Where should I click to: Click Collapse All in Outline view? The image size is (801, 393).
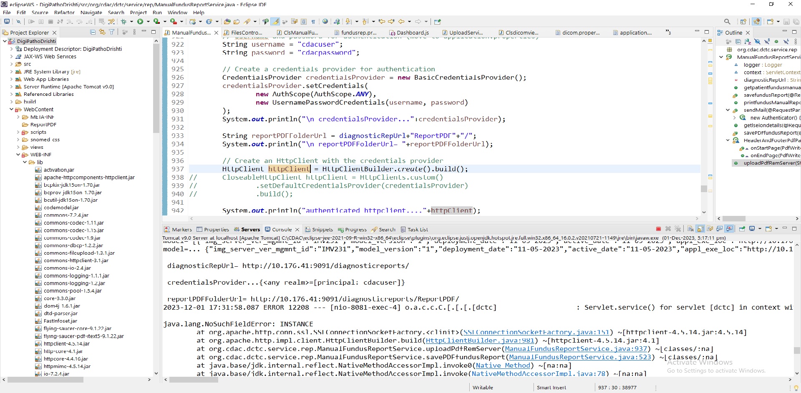[x=738, y=42]
